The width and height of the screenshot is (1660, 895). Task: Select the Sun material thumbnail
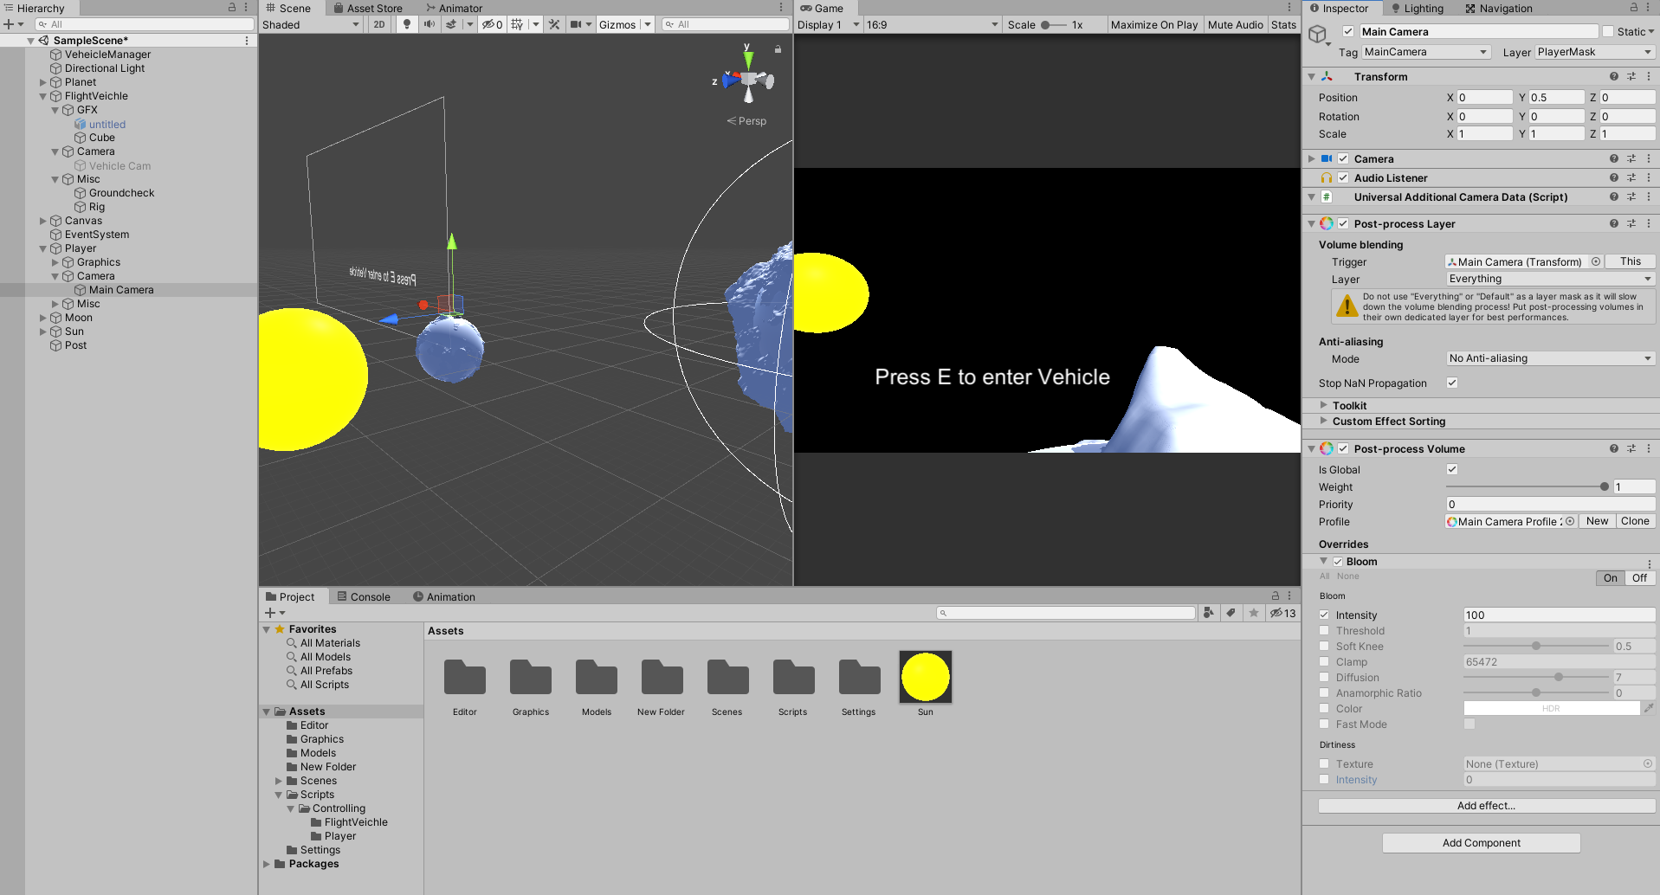925,677
